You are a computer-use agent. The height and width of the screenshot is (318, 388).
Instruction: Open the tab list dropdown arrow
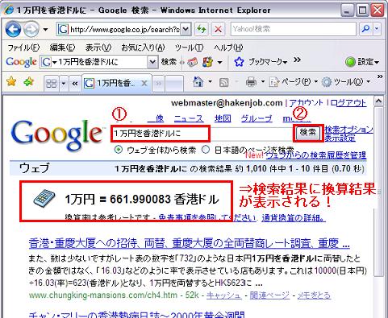click(x=64, y=84)
